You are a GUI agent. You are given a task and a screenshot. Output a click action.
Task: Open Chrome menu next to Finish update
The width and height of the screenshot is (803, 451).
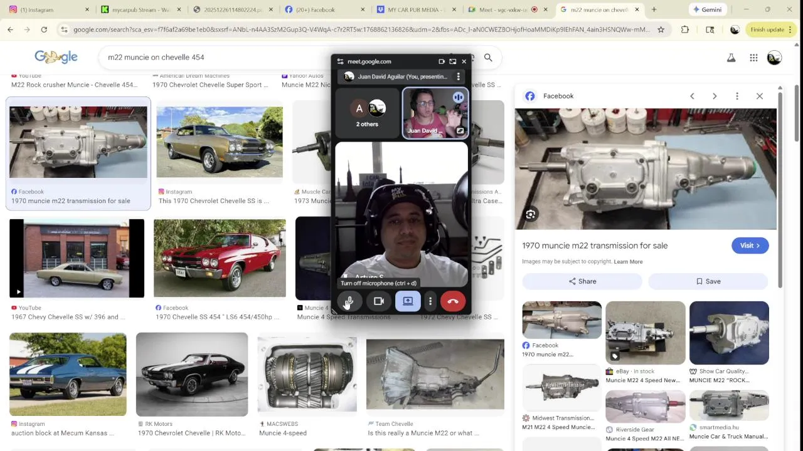790,29
